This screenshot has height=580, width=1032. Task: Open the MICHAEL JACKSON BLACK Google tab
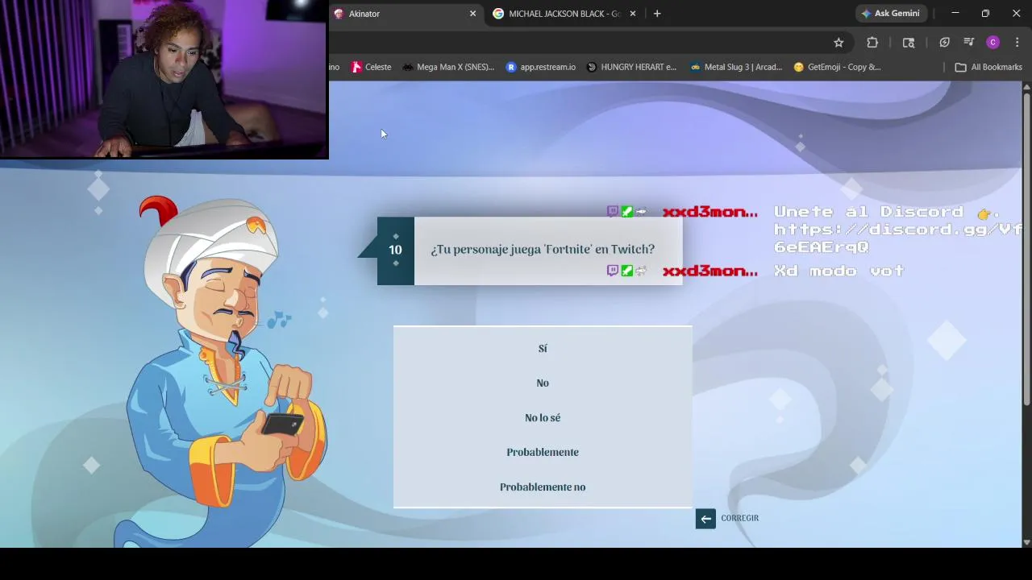pyautogui.click(x=564, y=14)
